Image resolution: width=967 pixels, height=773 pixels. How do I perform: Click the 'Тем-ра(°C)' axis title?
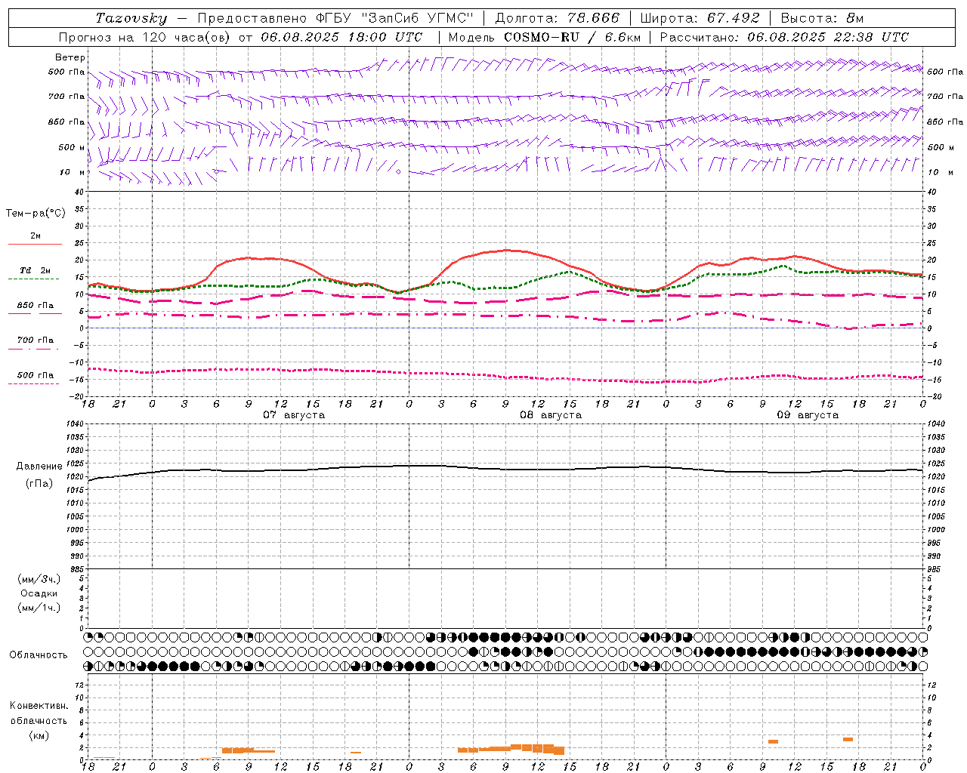tap(36, 214)
